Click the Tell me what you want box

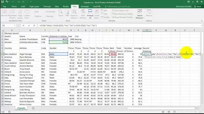[x=118, y=6]
